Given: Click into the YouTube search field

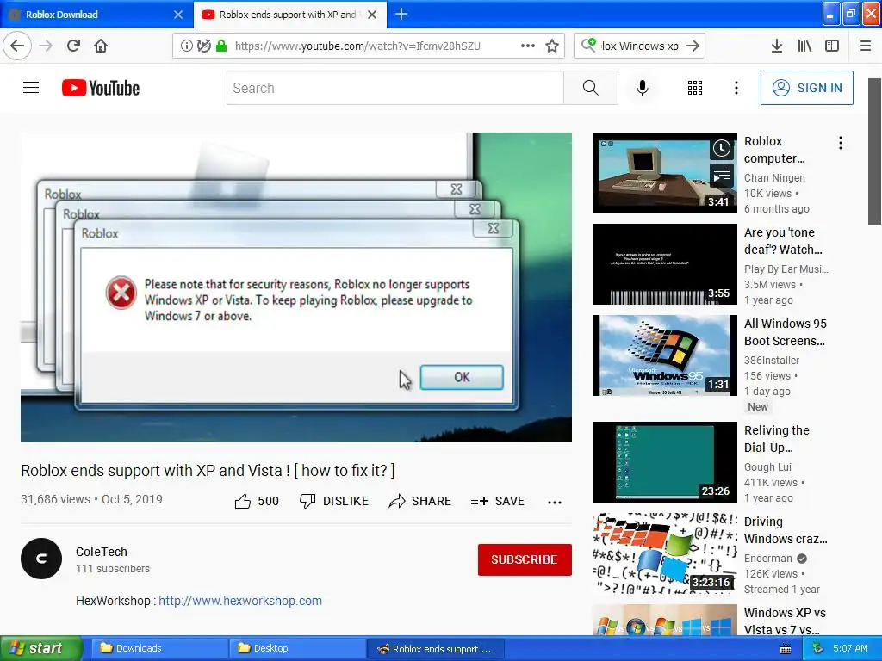Looking at the screenshot, I should pyautogui.click(x=394, y=88).
